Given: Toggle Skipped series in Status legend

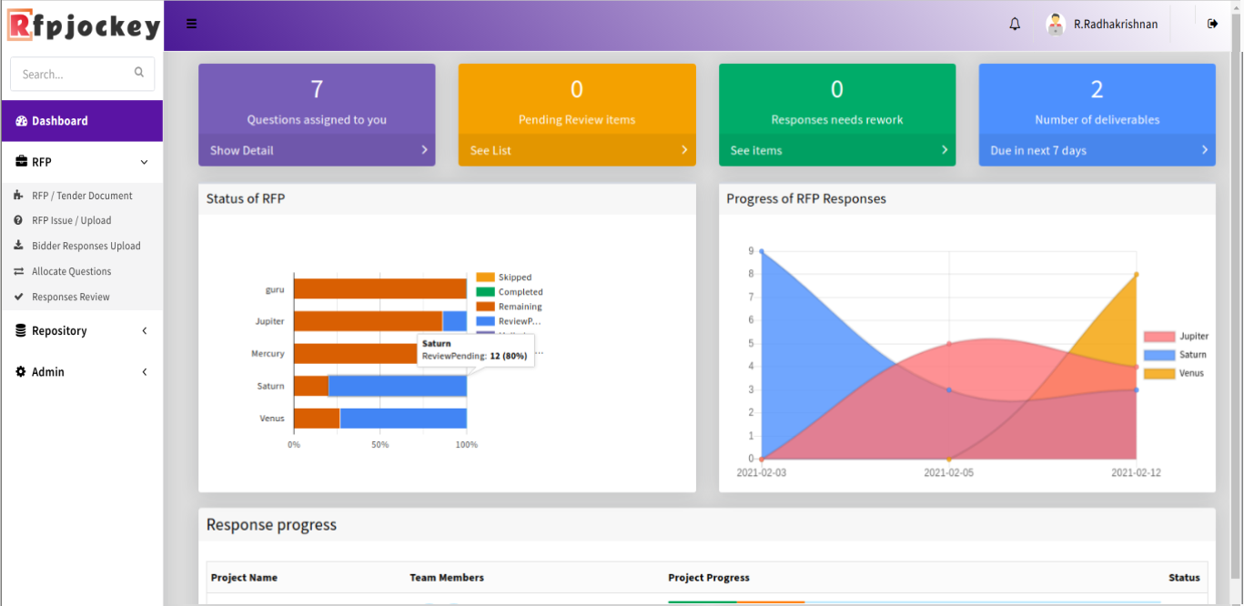Looking at the screenshot, I should (514, 278).
